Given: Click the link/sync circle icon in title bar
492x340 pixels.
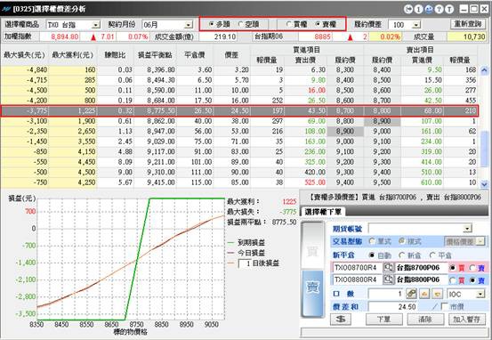Looking at the screenshot, I should coord(408,9).
